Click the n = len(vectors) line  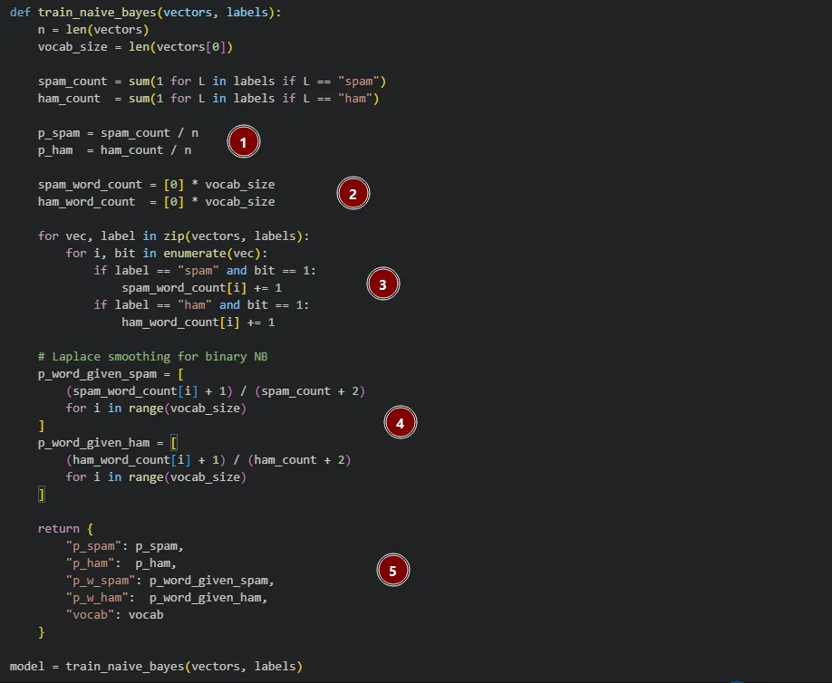coord(93,29)
